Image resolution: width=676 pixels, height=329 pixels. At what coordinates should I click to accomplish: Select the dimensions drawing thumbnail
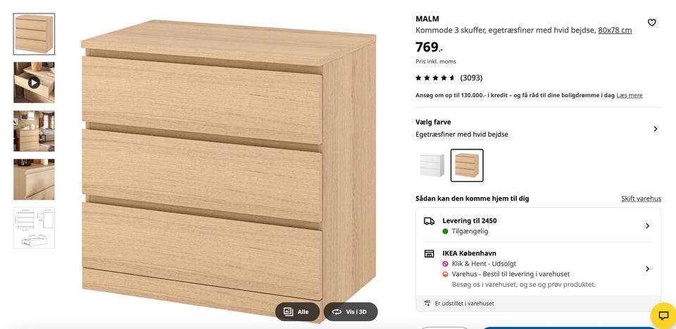click(34, 228)
